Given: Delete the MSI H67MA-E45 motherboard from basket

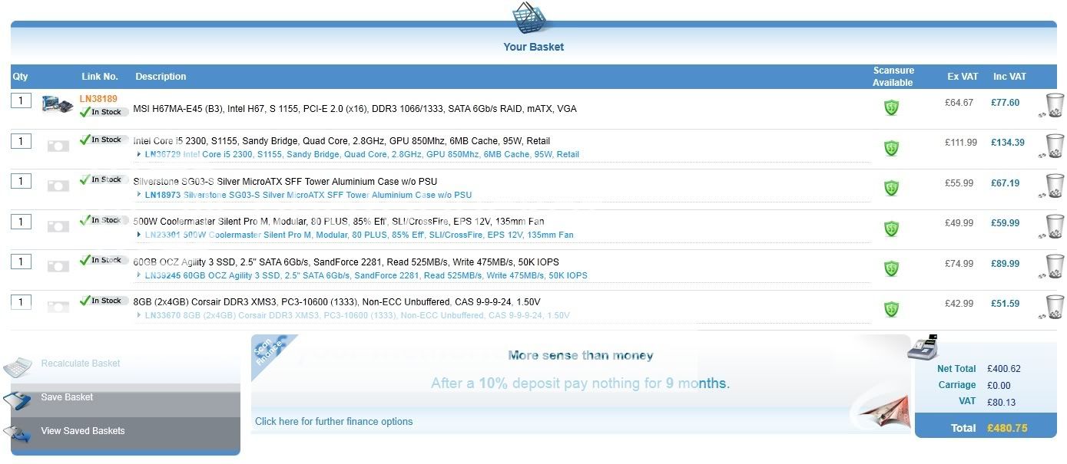Looking at the screenshot, I should [x=1055, y=104].
